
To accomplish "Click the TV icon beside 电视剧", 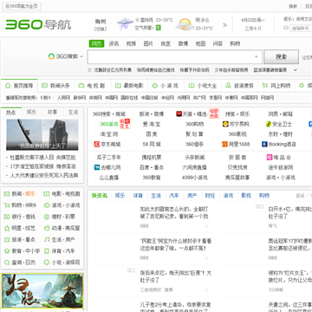I will [x=81, y=86].
